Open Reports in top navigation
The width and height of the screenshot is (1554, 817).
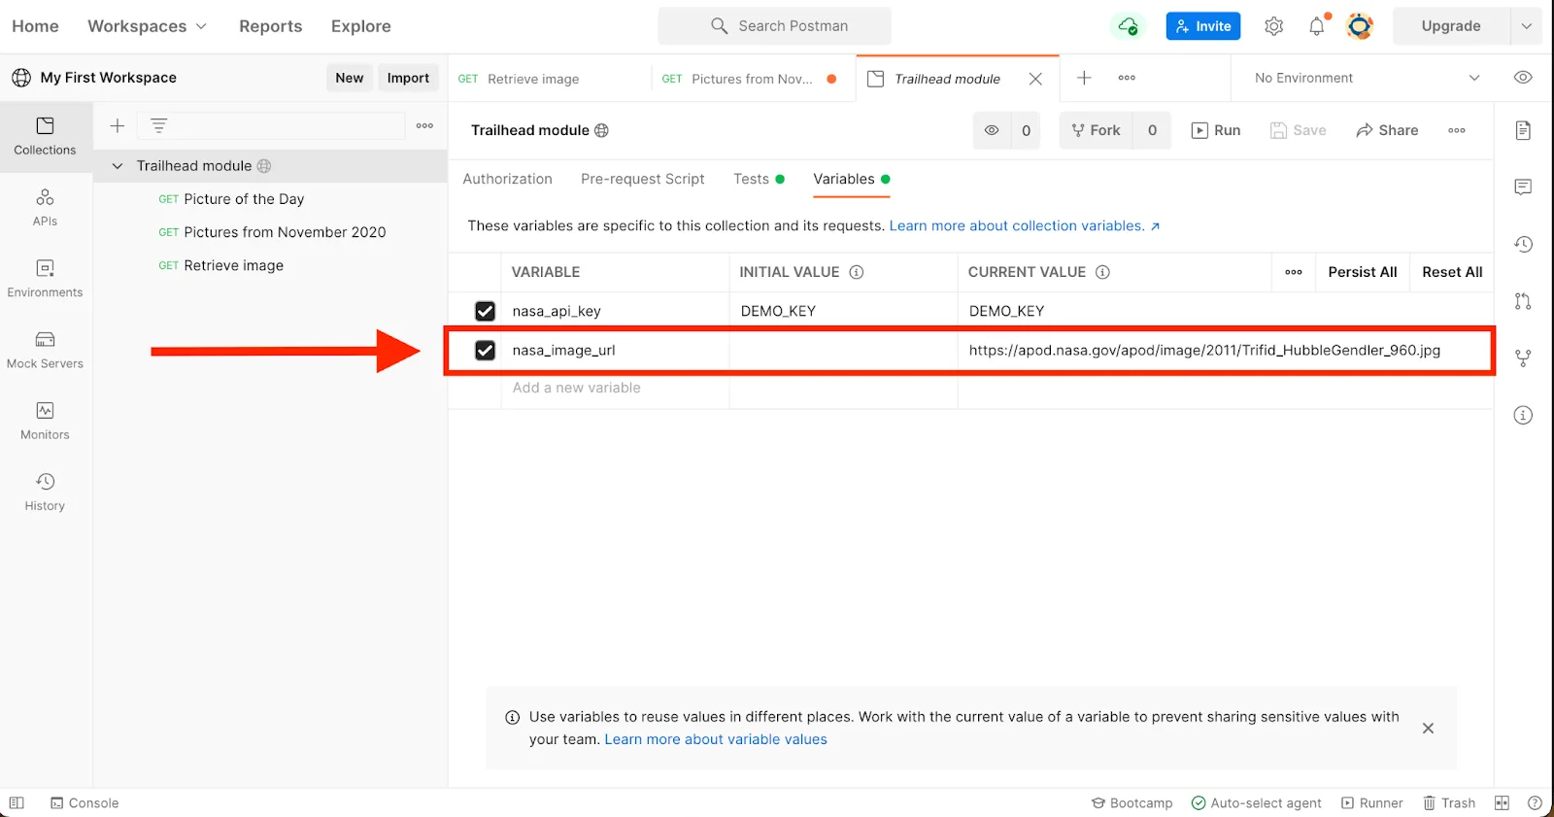pyautogui.click(x=271, y=26)
